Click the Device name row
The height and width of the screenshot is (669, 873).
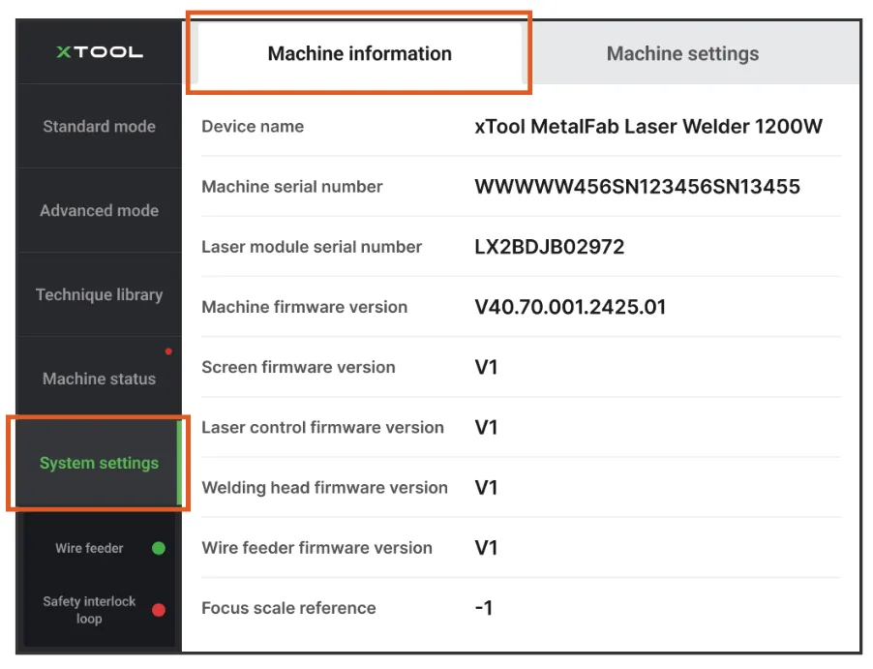pyautogui.click(x=521, y=127)
